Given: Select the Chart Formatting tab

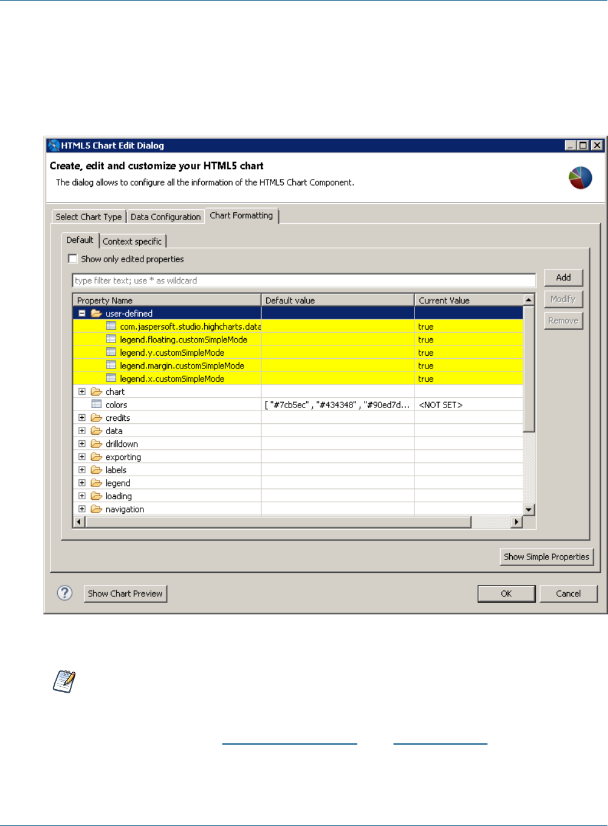Looking at the screenshot, I should 242,216.
